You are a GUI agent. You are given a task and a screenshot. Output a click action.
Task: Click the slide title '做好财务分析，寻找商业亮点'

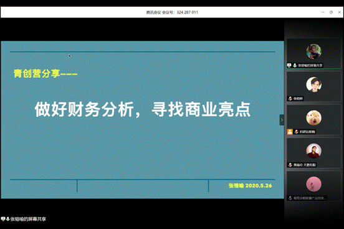tap(143, 109)
